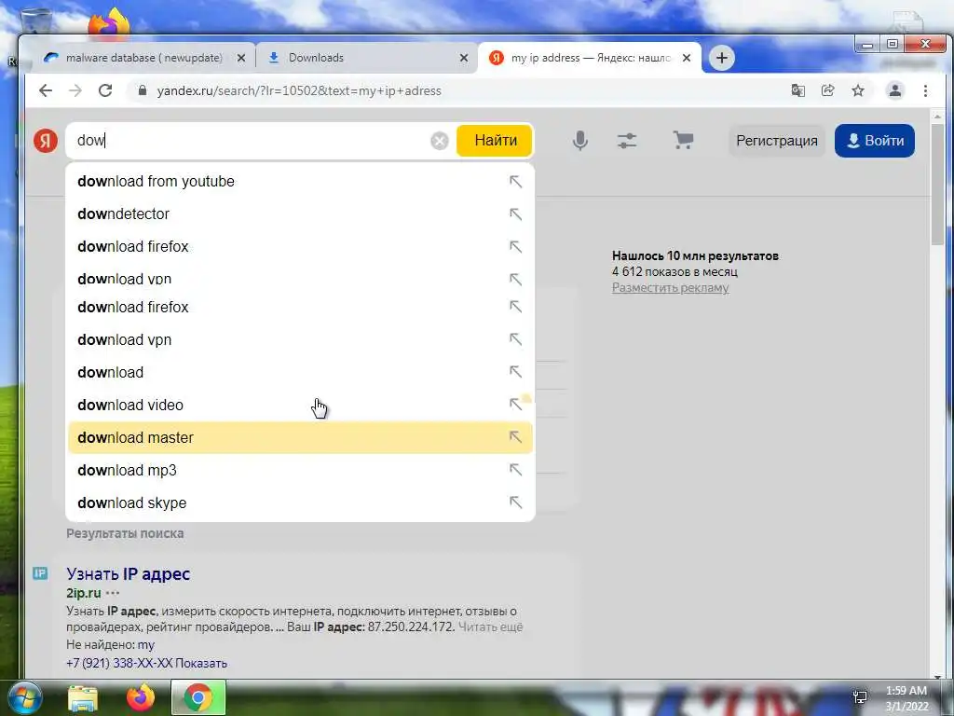Click scrollbar up arrow

937,116
